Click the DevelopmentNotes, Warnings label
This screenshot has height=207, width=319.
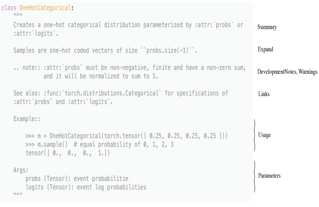tap(287, 72)
